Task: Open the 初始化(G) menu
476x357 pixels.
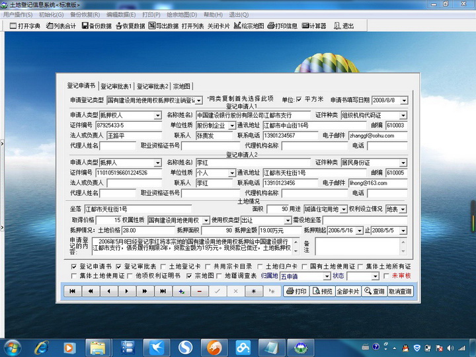Action: [x=52, y=15]
